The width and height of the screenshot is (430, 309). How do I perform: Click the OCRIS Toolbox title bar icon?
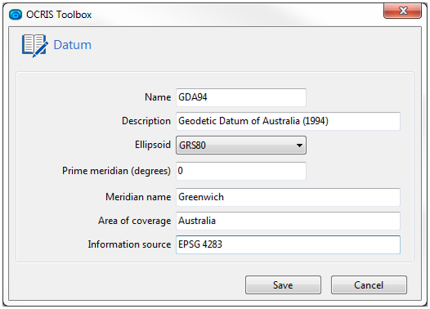(15, 15)
